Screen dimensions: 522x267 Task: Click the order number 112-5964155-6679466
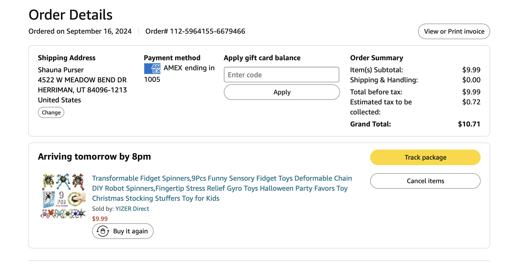pyautogui.click(x=208, y=31)
